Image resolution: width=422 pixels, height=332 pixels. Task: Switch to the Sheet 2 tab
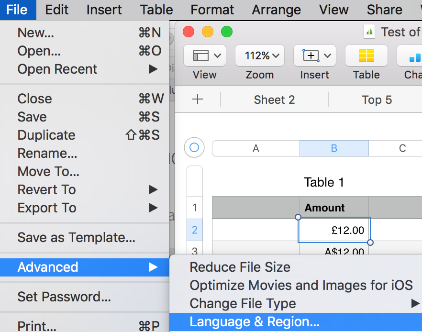pos(274,100)
